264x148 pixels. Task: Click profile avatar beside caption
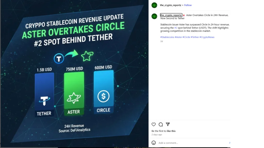(154, 16)
